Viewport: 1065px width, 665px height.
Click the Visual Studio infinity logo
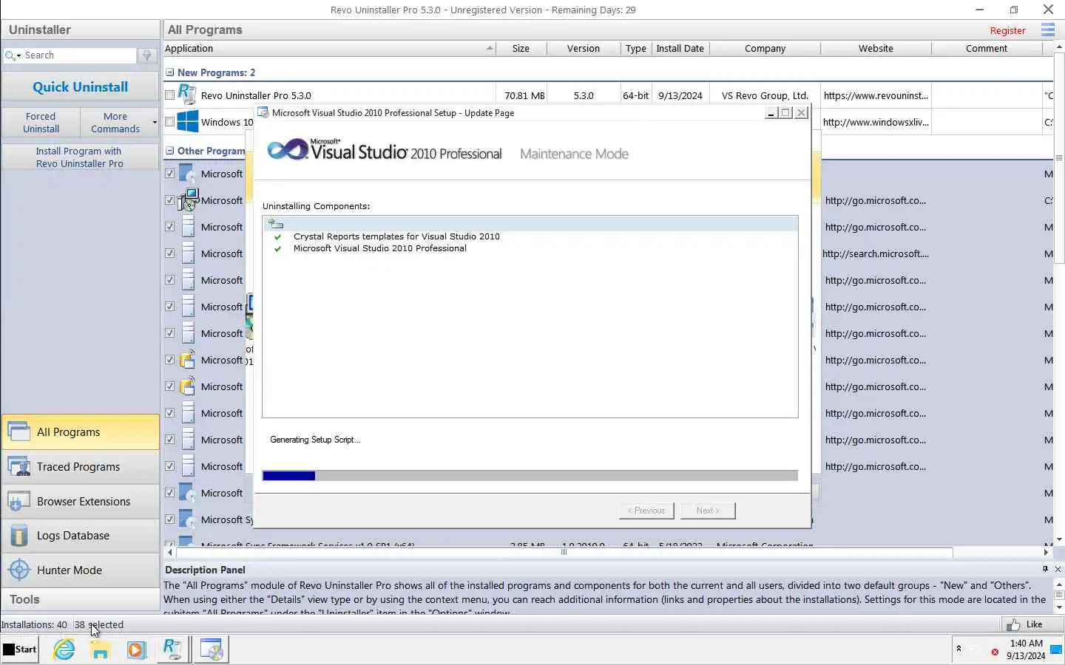(x=286, y=150)
